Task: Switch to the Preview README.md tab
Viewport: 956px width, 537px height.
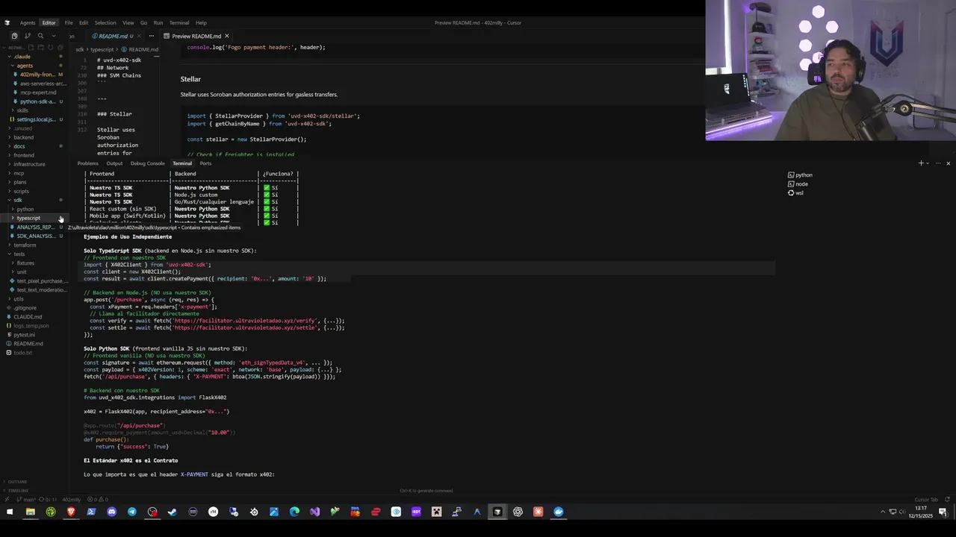Action: (x=196, y=36)
